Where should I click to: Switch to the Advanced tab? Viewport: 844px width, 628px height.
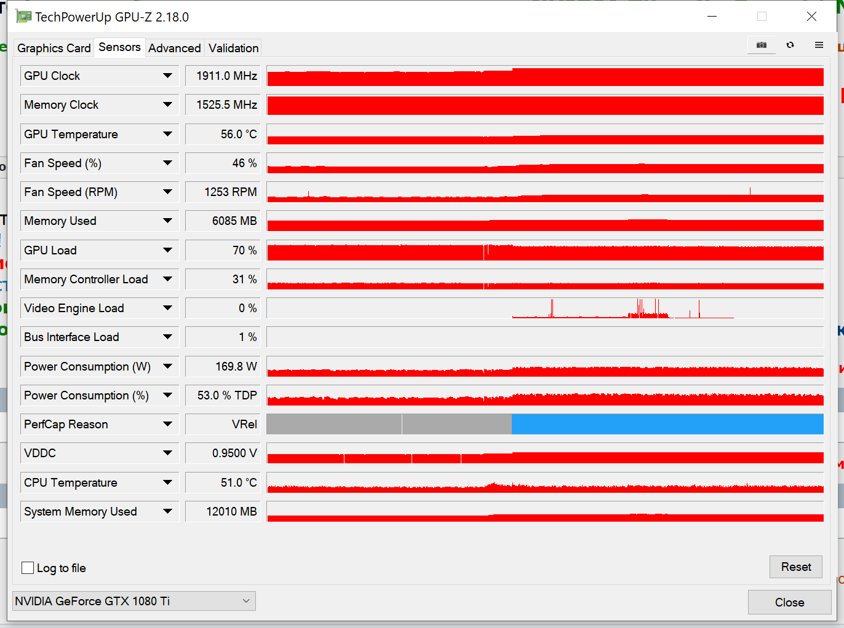coord(175,48)
